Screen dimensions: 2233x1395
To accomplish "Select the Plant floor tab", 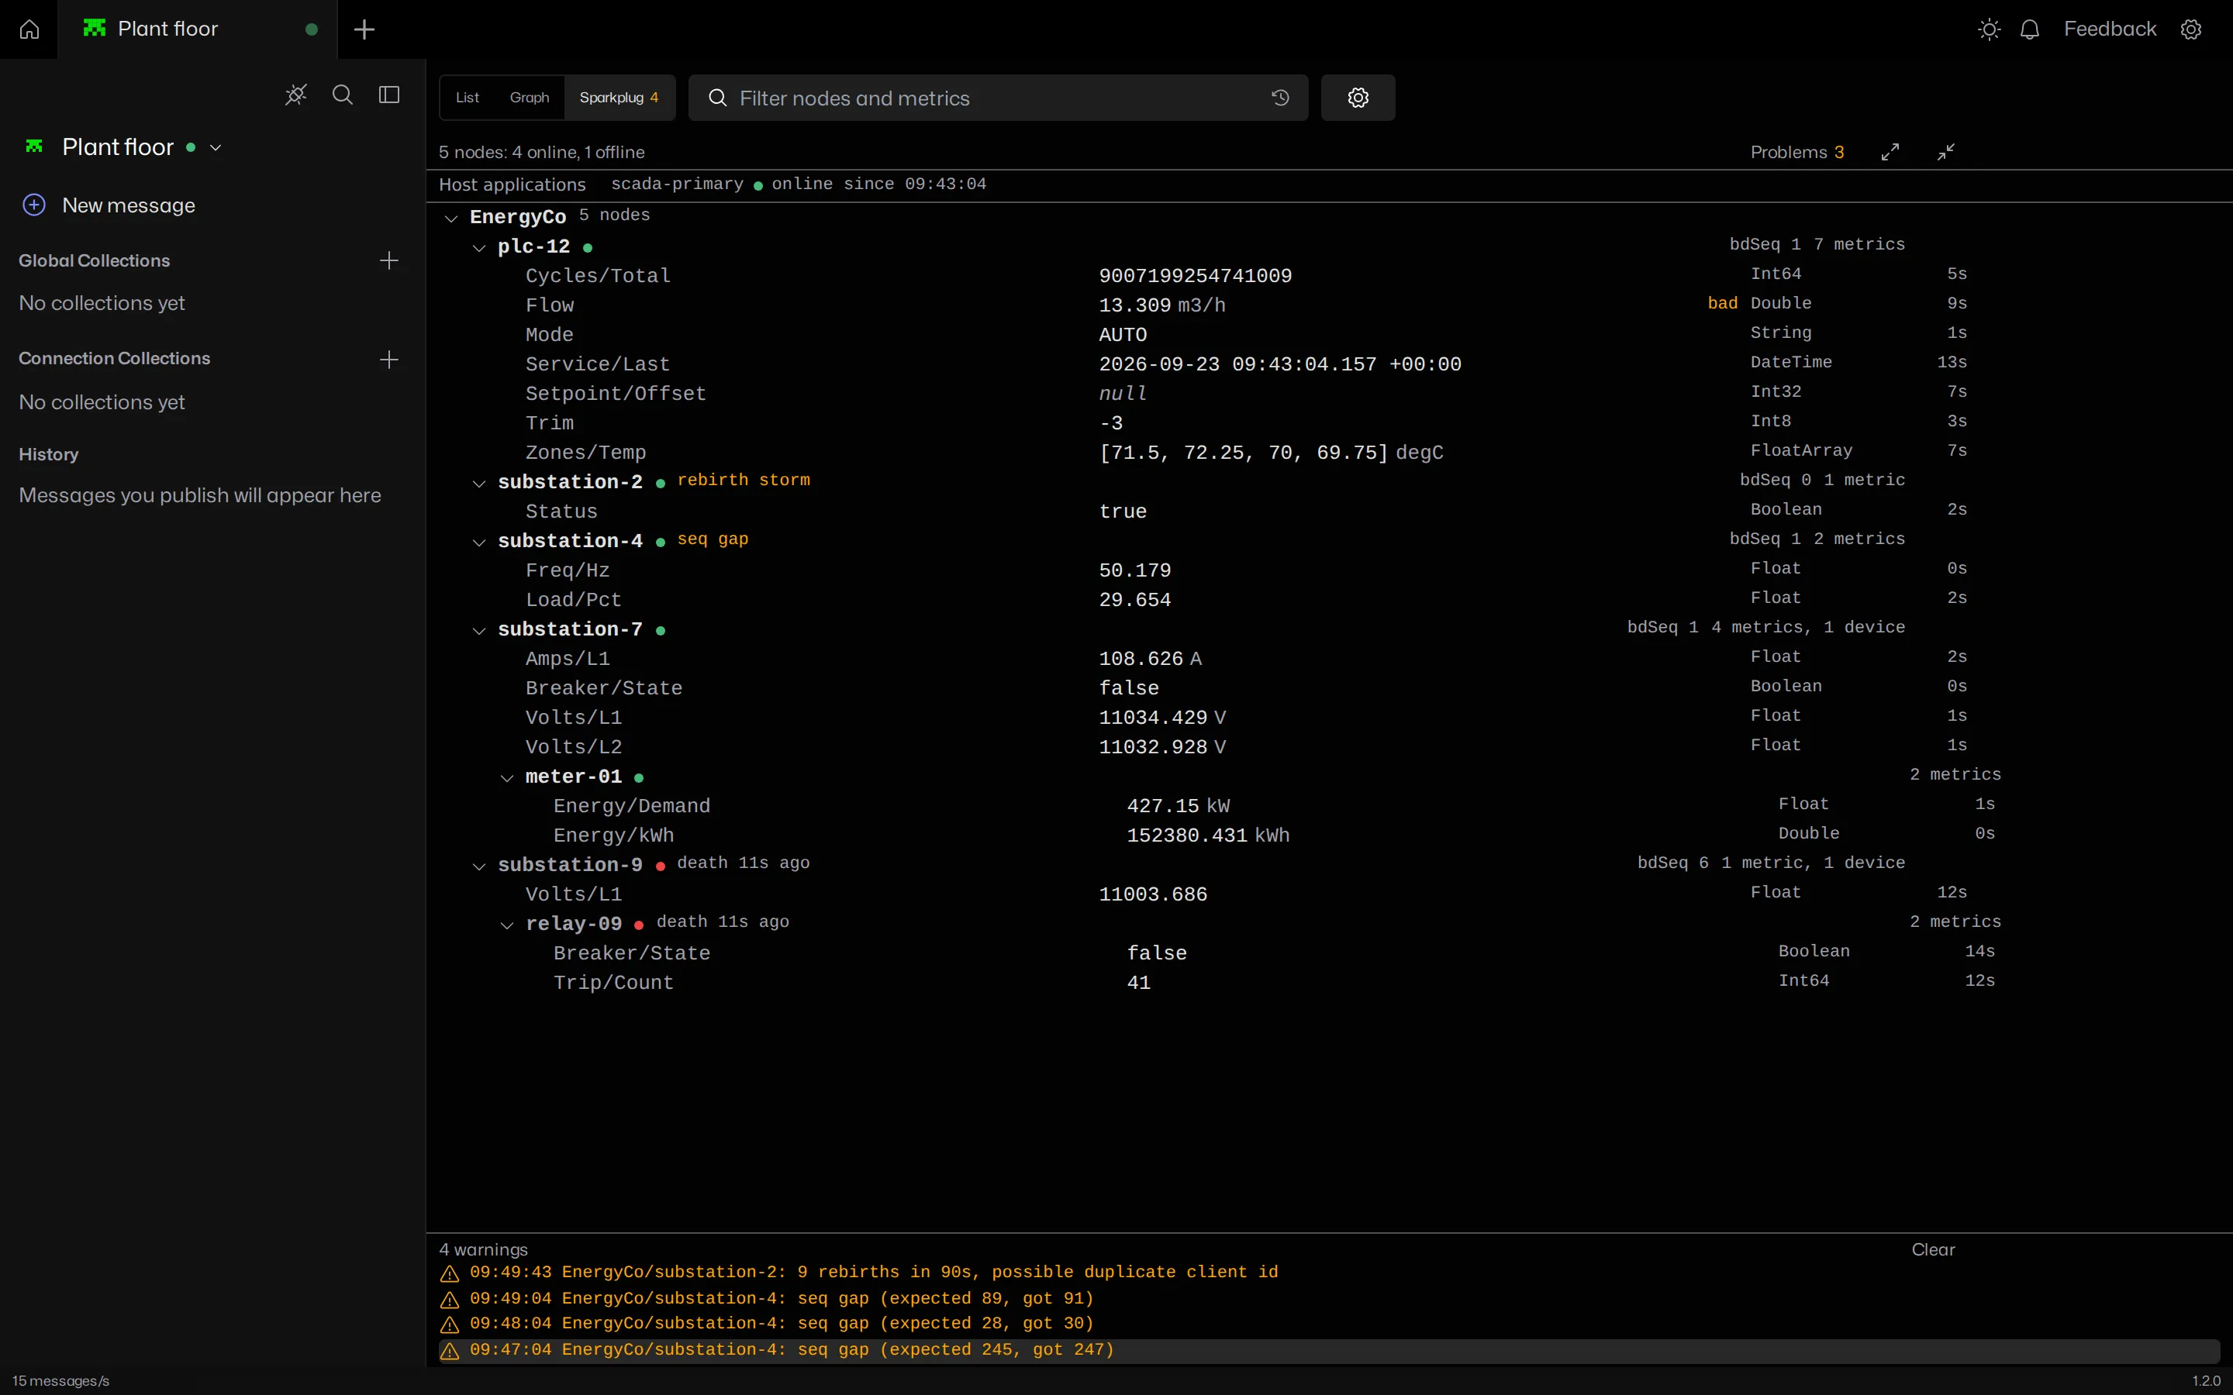I will point(198,29).
